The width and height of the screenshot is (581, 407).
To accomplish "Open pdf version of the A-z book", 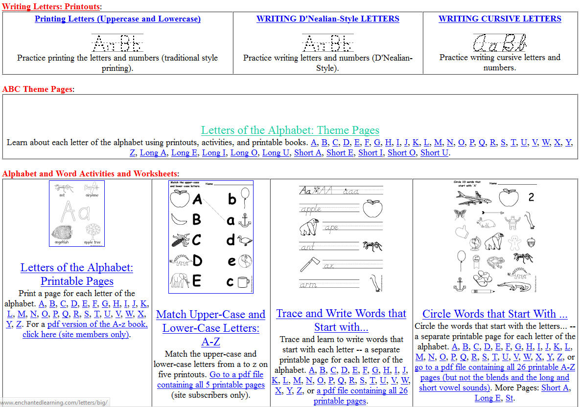I will (96, 324).
